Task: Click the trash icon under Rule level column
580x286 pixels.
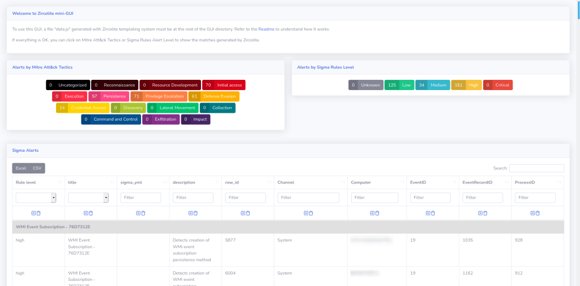Action: point(38,213)
